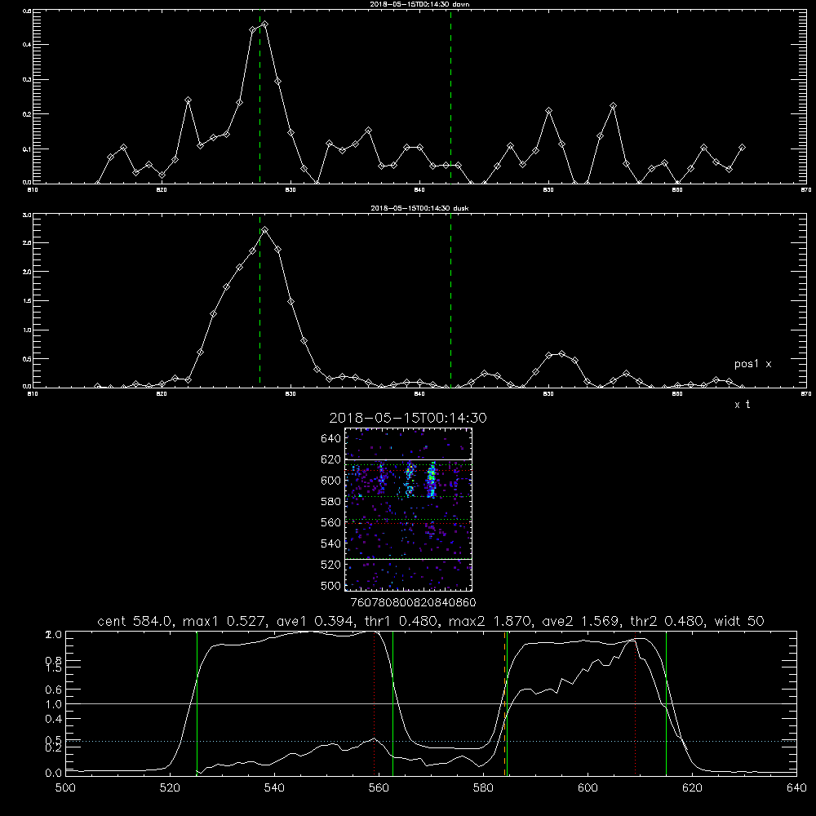This screenshot has width=816, height=816.
Task: Click the 620 y-axis label of heat map
Action: pos(331,459)
